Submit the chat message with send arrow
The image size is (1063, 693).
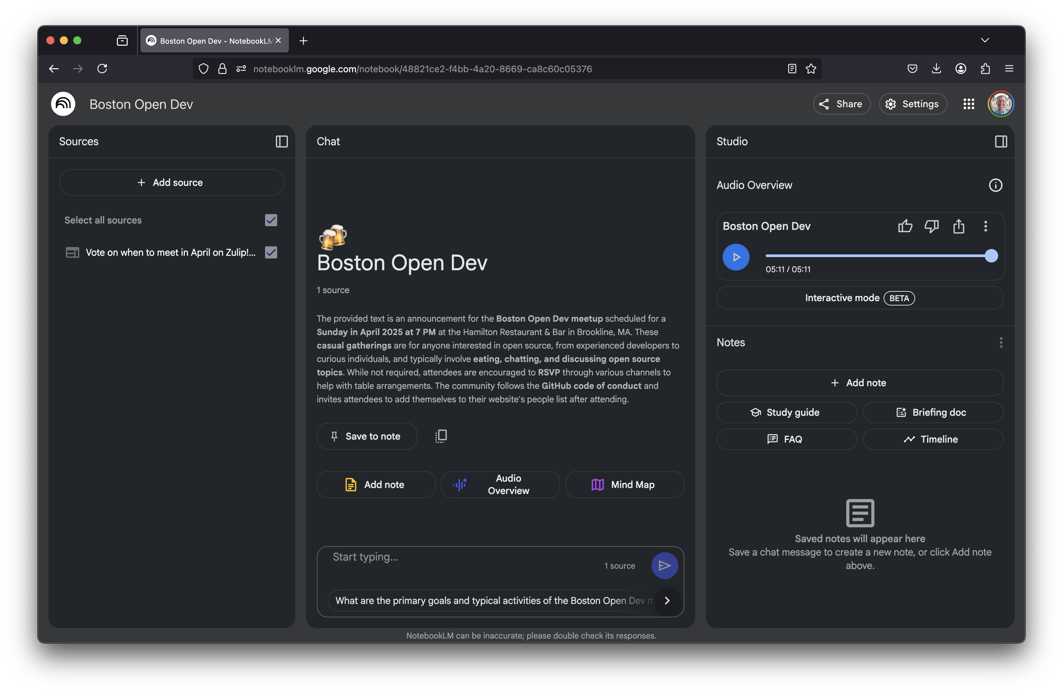(x=664, y=566)
